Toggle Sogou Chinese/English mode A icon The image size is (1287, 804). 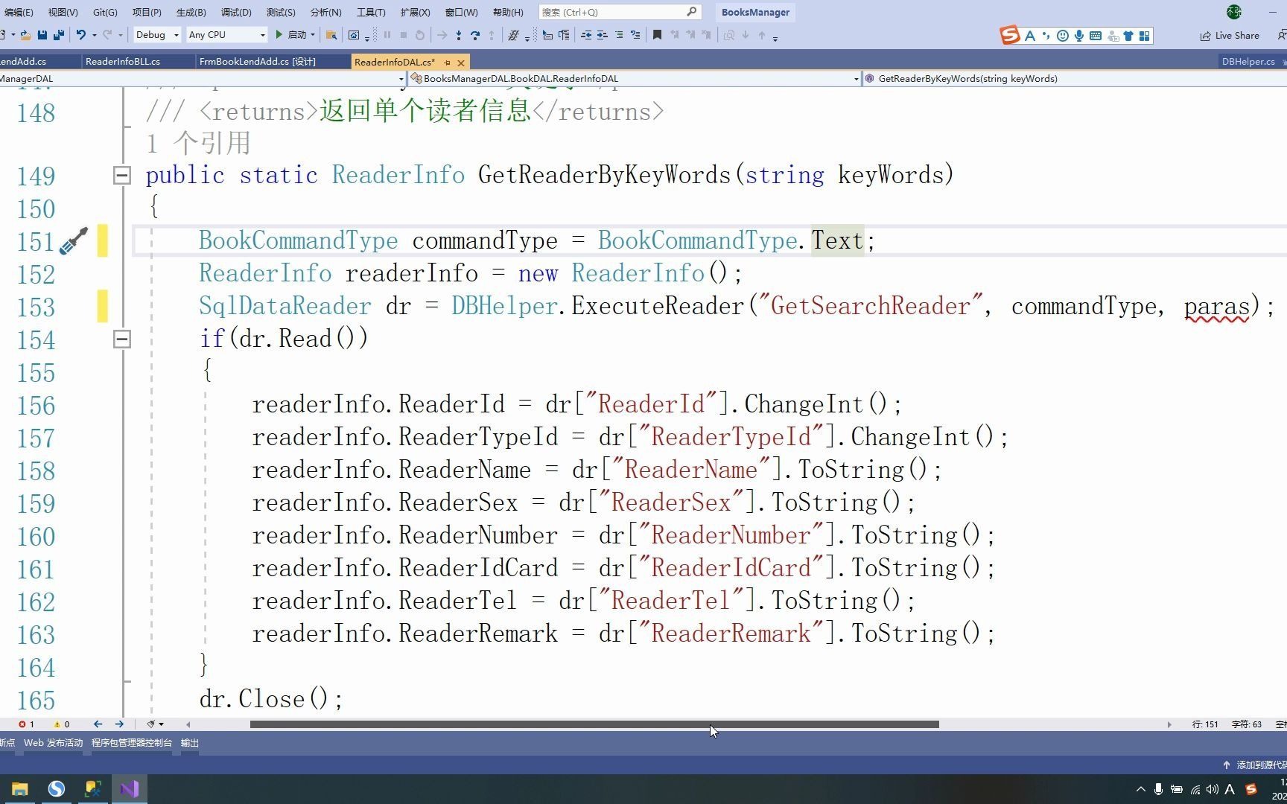click(x=1030, y=36)
